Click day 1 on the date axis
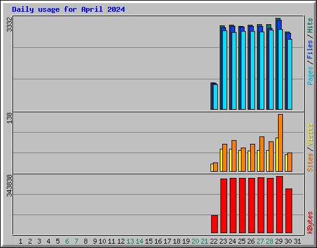Viewport: 317px width, 248px height. point(20,241)
